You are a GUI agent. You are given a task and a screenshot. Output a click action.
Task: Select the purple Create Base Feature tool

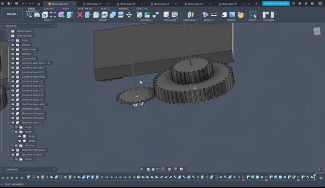tap(61, 15)
